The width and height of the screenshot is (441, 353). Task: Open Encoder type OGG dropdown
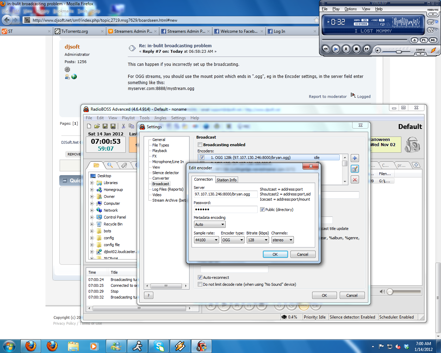click(233, 240)
